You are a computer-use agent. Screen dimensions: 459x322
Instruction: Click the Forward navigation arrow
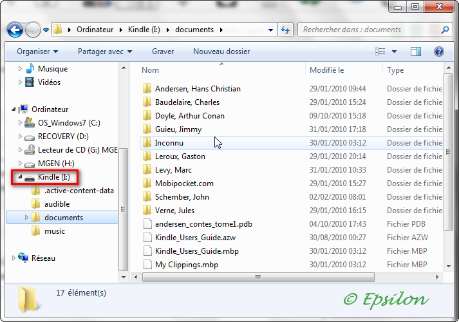[x=33, y=30]
